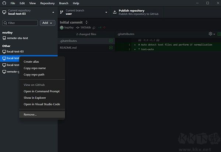221x152 pixels.
Task: Click the repo icon beside remote-stu-test
Action: [x=4, y=38]
